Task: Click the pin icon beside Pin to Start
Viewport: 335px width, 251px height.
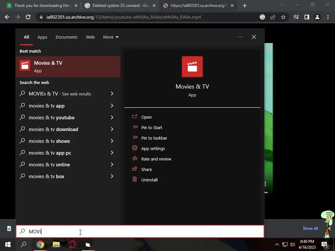Action: pos(134,127)
